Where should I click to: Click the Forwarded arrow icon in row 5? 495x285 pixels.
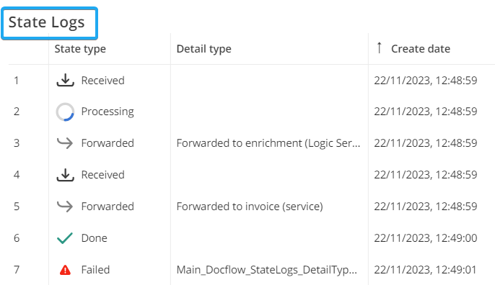(x=65, y=207)
